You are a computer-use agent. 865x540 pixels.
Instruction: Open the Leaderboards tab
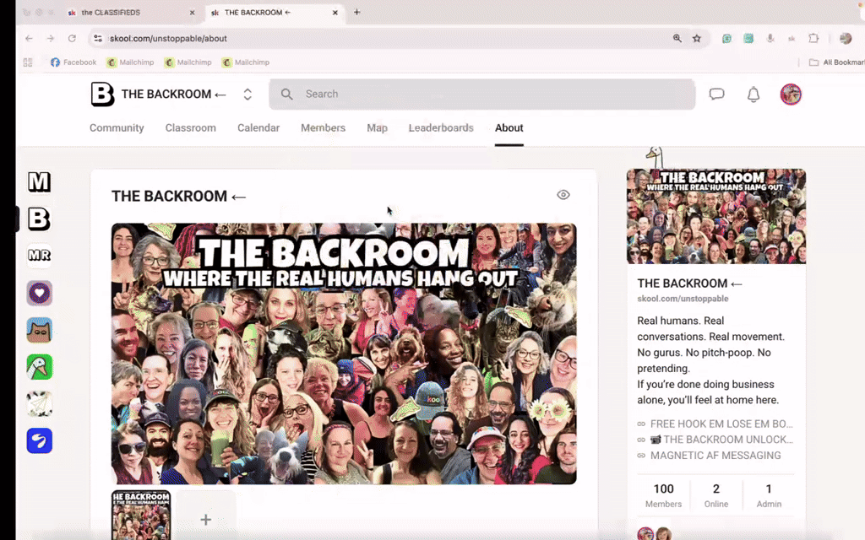click(441, 128)
